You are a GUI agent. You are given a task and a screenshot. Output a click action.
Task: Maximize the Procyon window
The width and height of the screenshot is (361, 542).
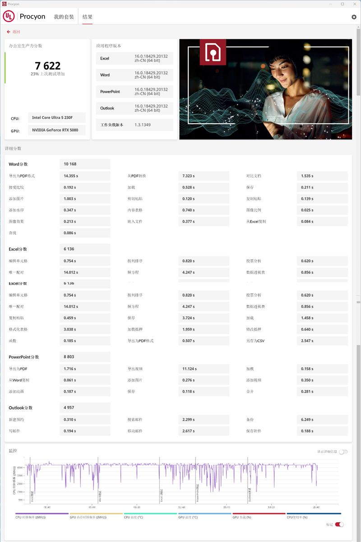pyautogui.click(x=342, y=4)
